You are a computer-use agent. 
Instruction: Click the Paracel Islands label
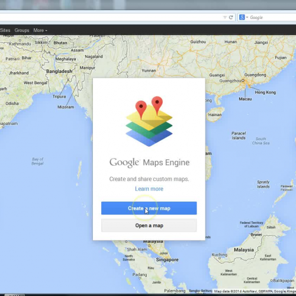click(x=239, y=136)
